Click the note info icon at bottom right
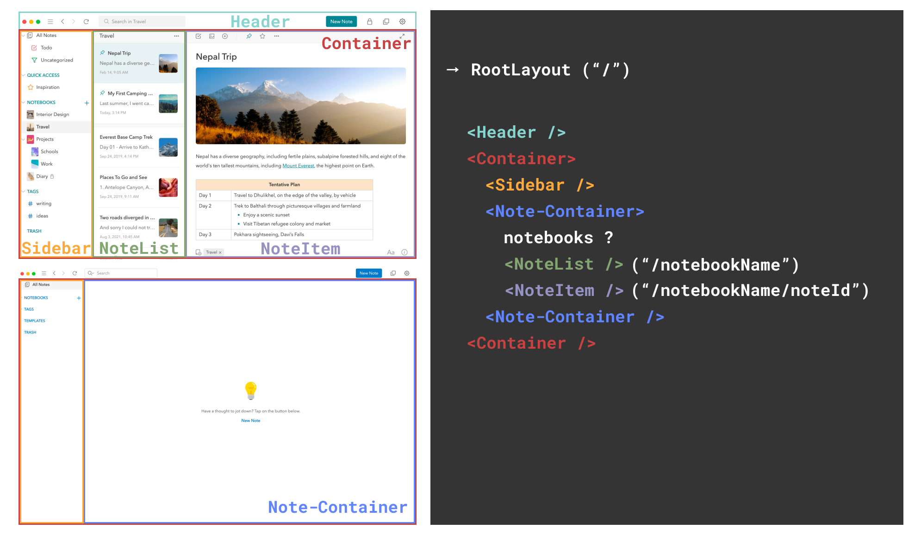Image resolution: width=921 pixels, height=541 pixels. [404, 252]
